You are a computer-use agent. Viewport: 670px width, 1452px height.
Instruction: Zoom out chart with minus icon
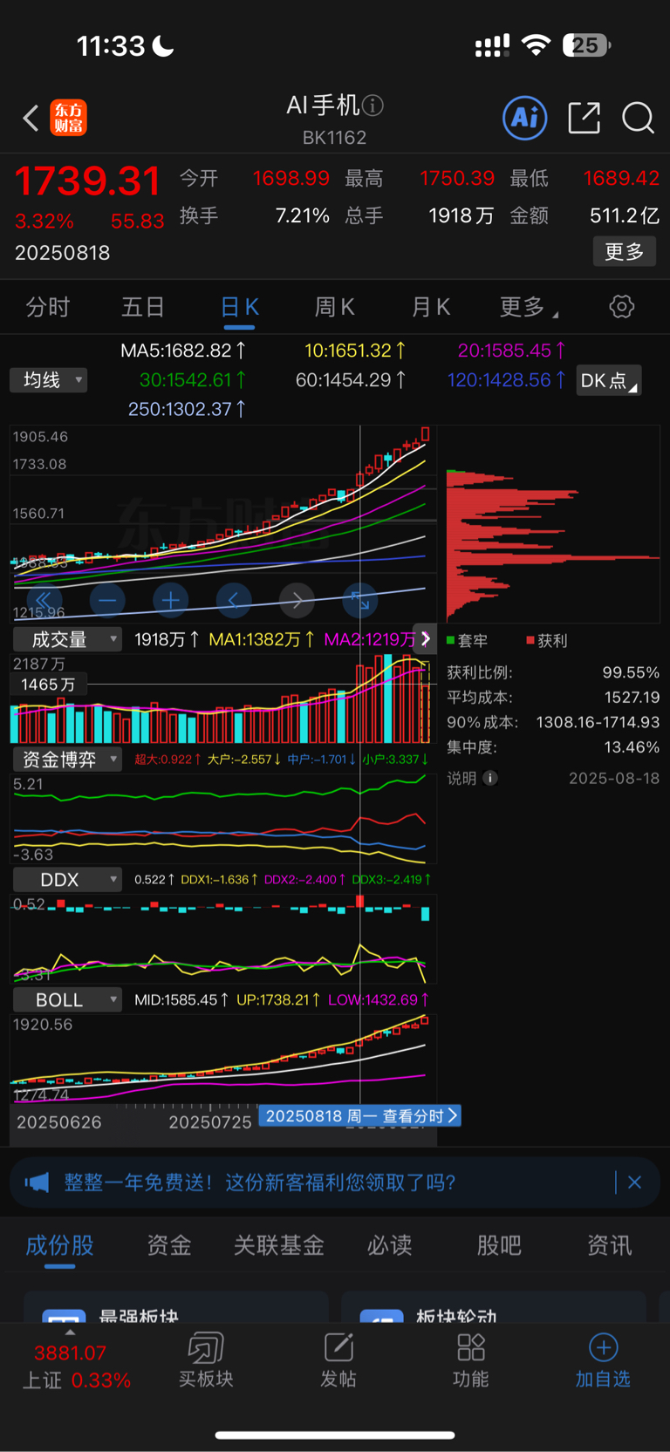click(107, 600)
